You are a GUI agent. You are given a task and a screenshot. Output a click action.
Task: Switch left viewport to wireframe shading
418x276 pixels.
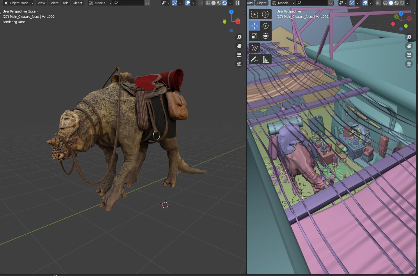point(208,3)
